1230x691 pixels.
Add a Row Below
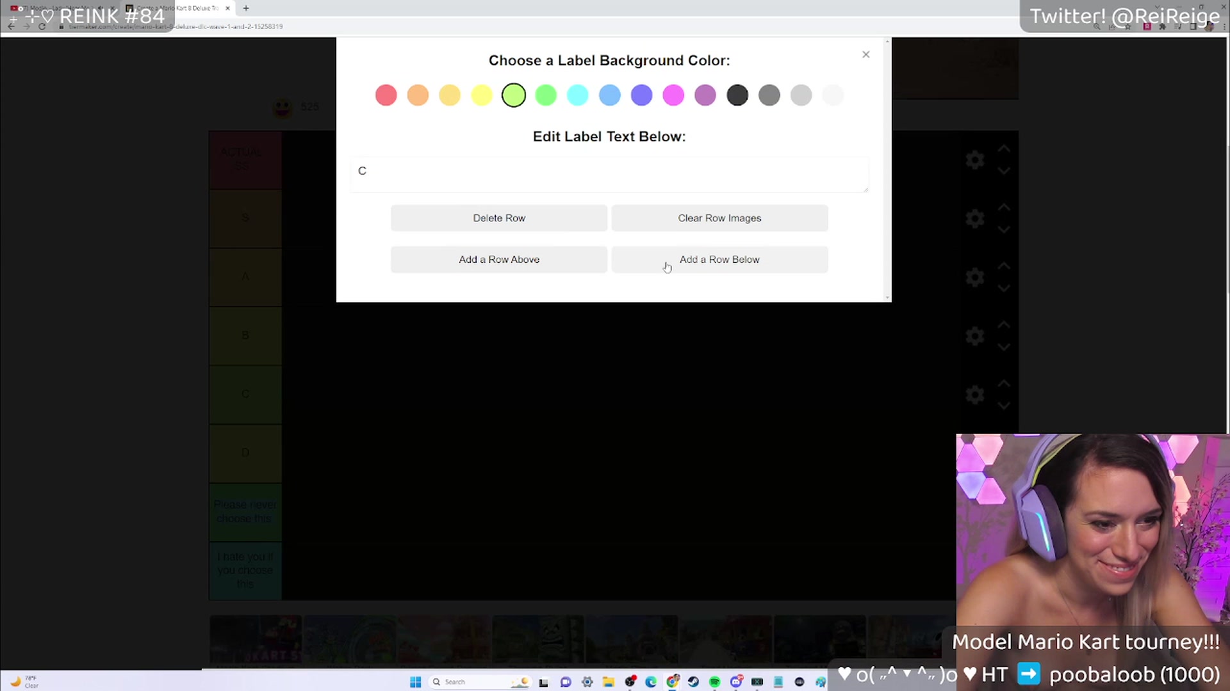click(x=719, y=260)
